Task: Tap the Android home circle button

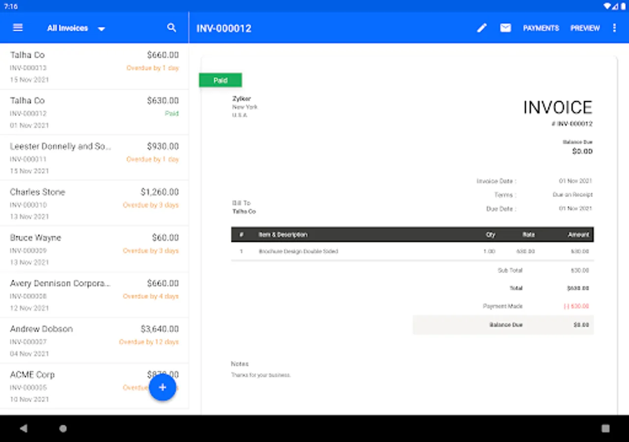Action: coord(63,428)
